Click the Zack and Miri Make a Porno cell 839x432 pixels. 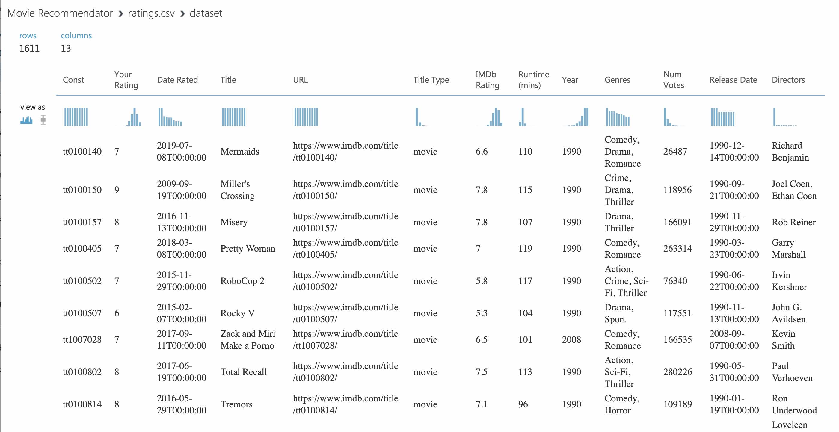(248, 339)
